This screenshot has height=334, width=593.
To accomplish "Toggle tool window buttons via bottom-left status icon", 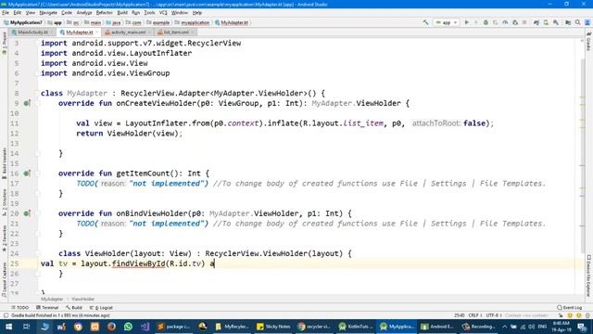I will click(6, 315).
